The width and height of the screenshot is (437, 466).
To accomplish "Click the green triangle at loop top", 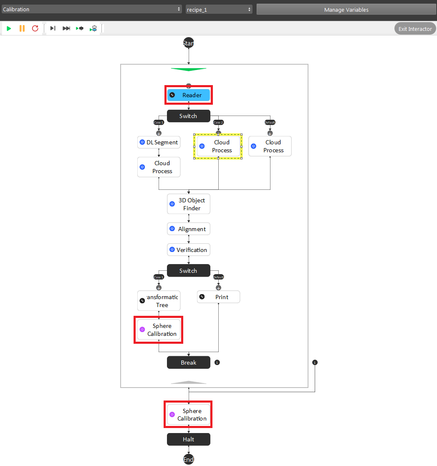I will click(189, 70).
